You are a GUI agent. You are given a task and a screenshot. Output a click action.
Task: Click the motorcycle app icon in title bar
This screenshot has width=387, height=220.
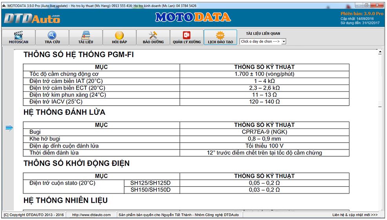point(4,5)
